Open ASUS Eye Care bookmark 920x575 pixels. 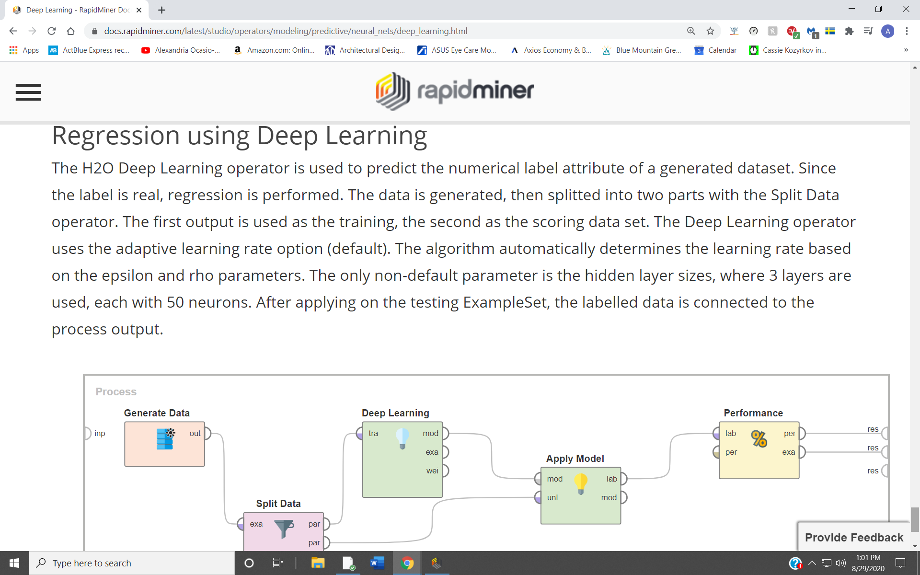click(457, 50)
